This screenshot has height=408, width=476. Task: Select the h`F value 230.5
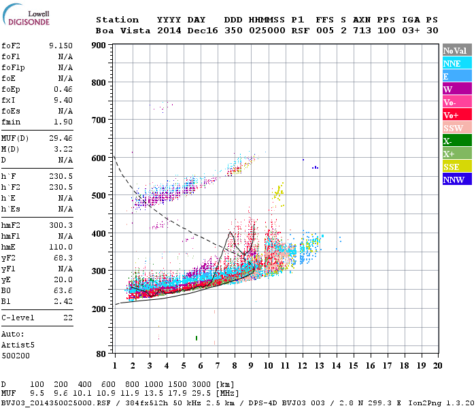(61, 176)
